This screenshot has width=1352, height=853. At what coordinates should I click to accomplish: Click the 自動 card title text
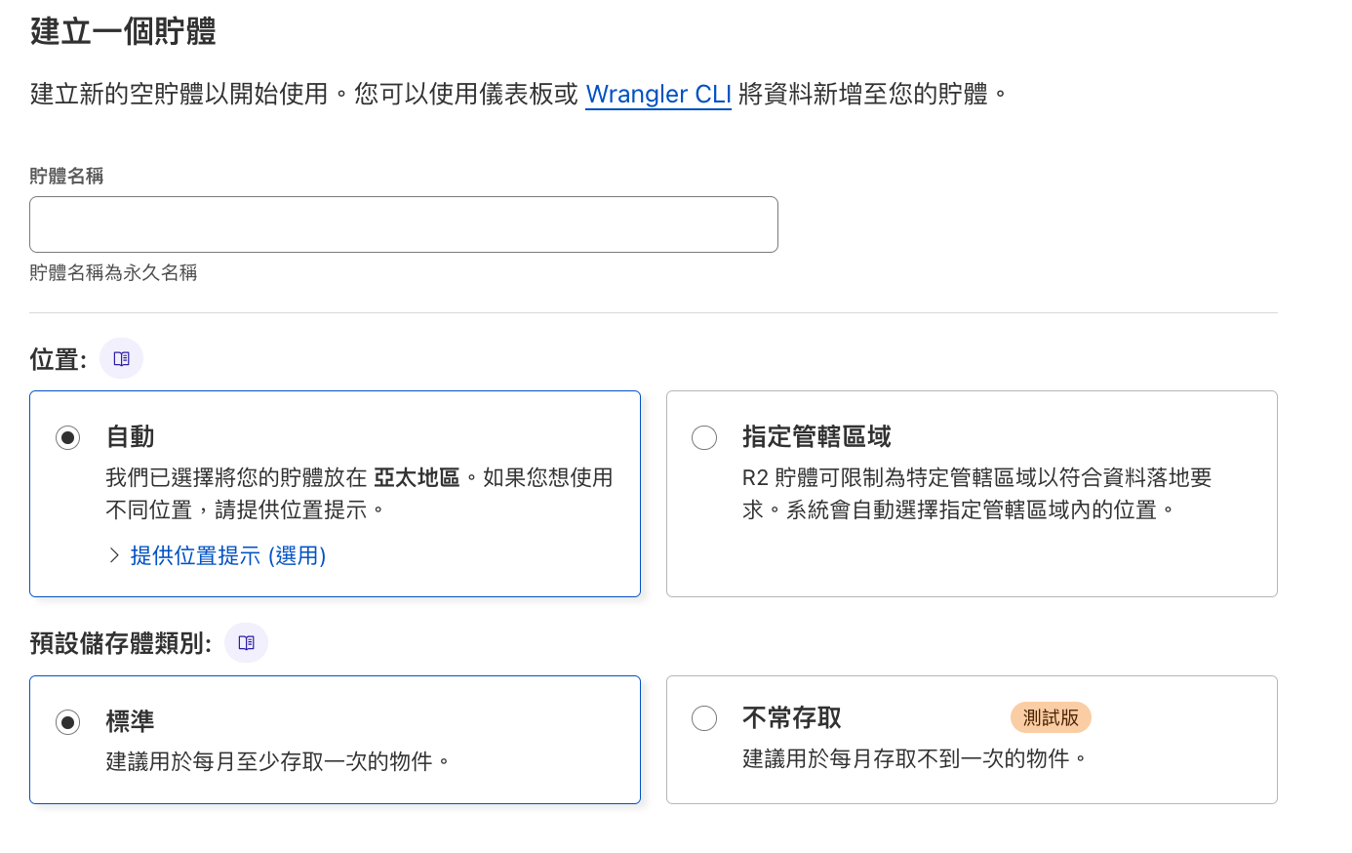[130, 436]
